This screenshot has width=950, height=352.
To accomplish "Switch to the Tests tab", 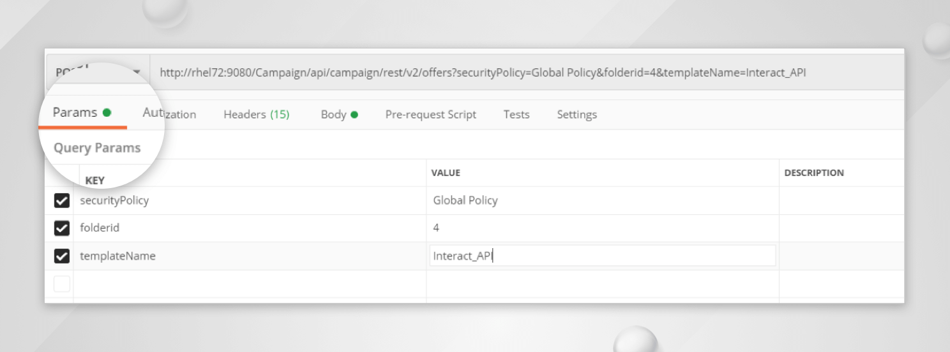I will (516, 115).
